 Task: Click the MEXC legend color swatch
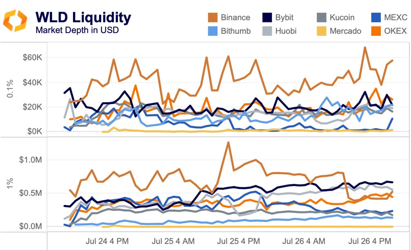(376, 18)
